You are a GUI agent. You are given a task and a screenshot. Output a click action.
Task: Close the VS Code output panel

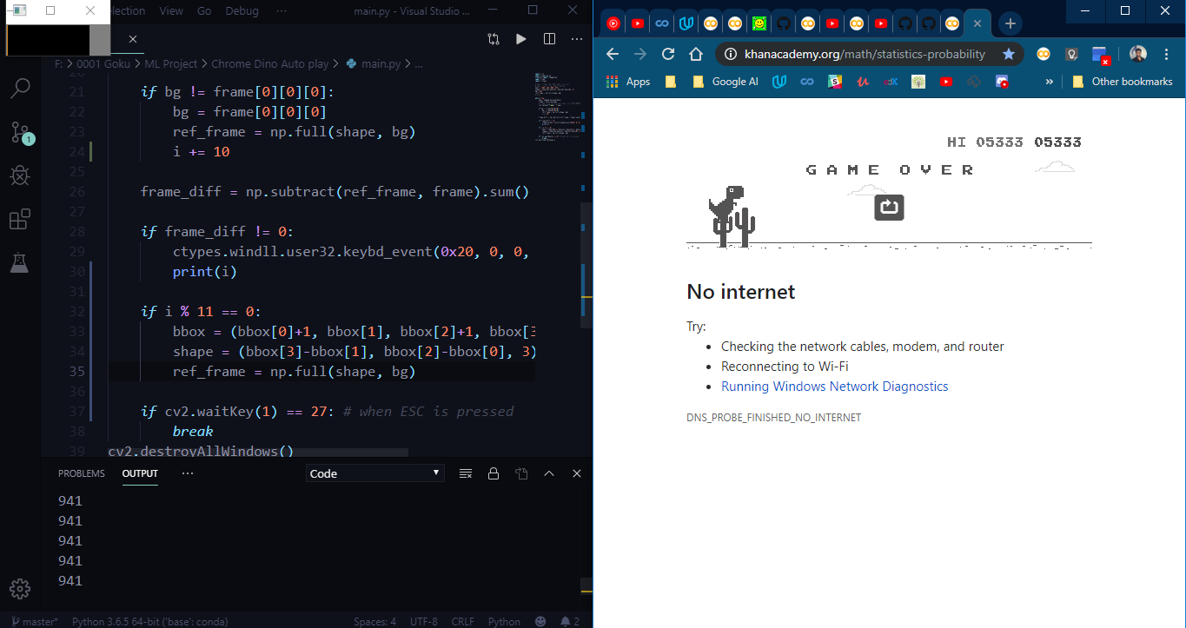point(577,473)
